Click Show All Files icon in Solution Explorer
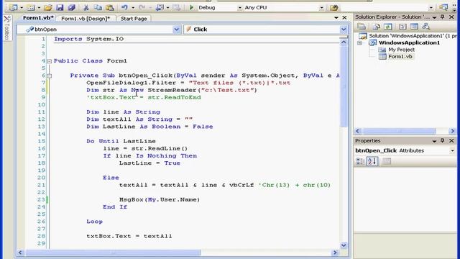 (376, 27)
